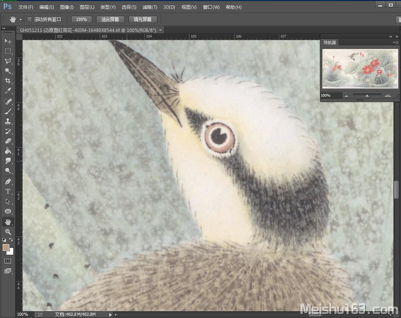The width and height of the screenshot is (401, 318).
Task: Select the Healing Brush tool
Action: click(8, 102)
